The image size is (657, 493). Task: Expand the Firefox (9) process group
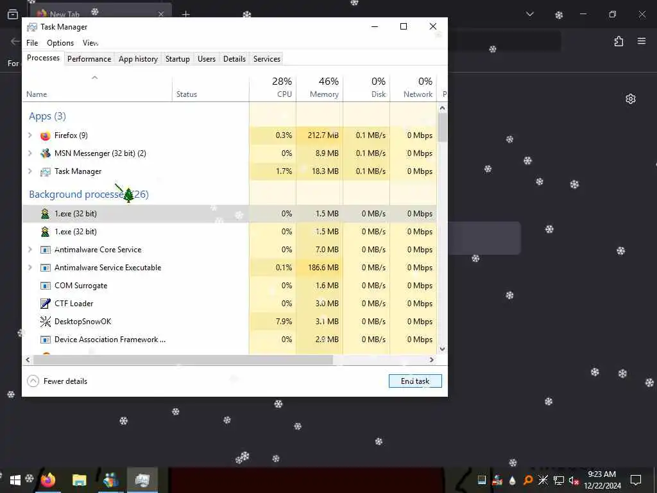[x=30, y=135]
